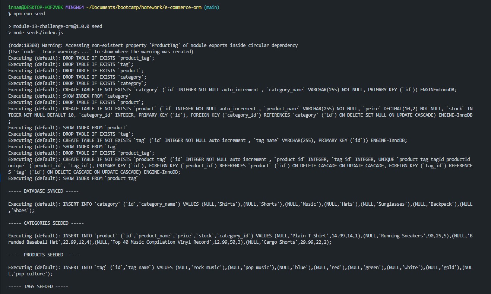
Task: Click the SHOW INDEX FROM product line
Action: 68,128
